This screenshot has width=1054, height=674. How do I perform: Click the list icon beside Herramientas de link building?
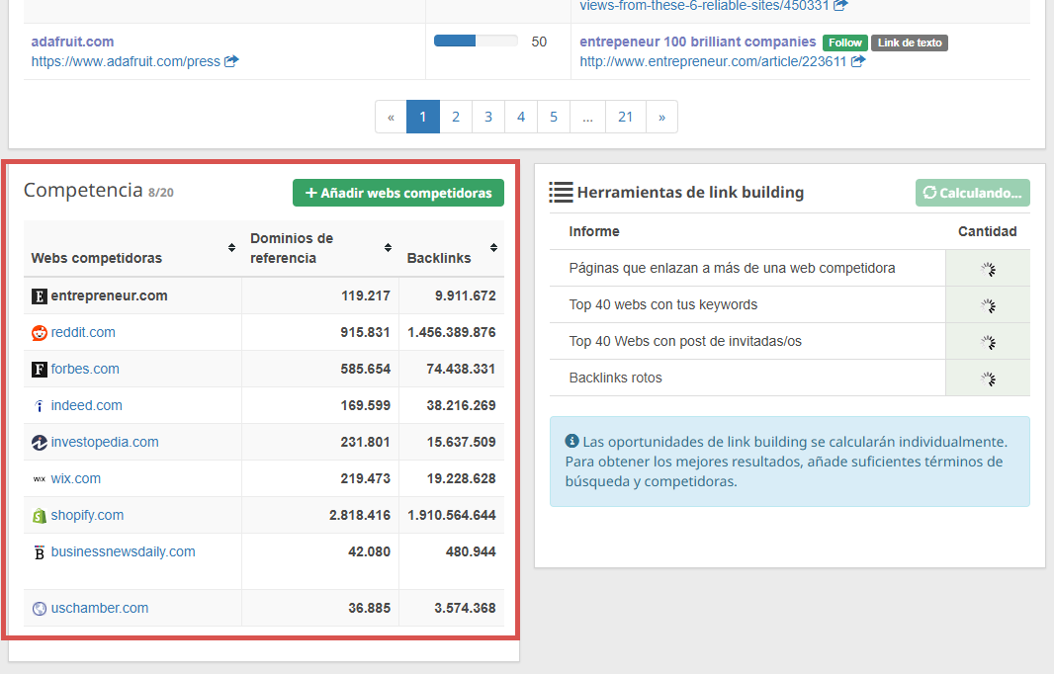pos(561,192)
